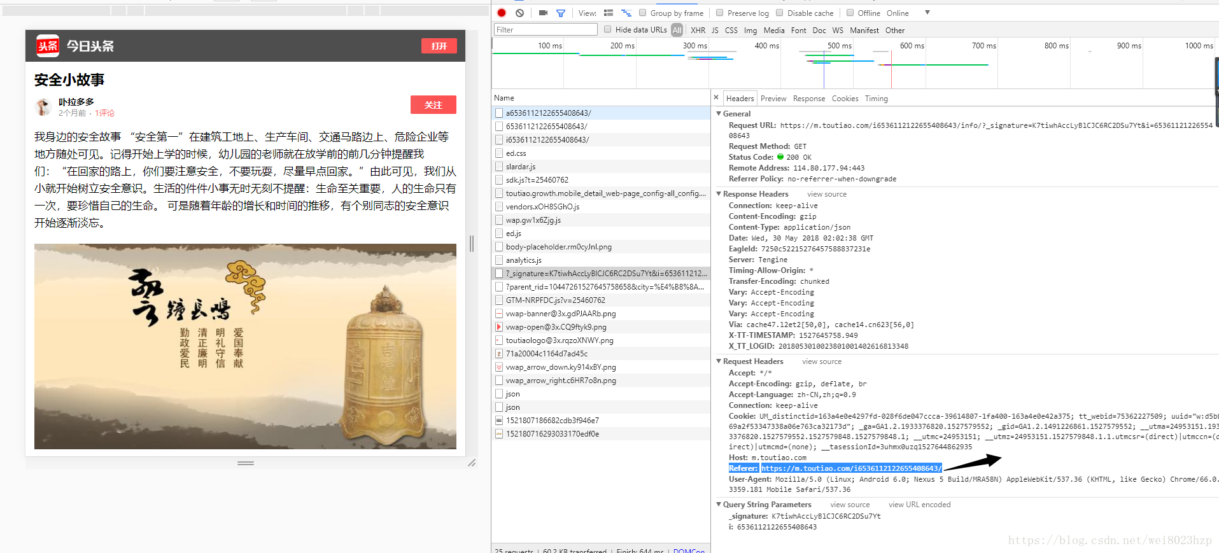The height and width of the screenshot is (553, 1219).
Task: Collapse the Response Headers section
Action: tap(719, 193)
